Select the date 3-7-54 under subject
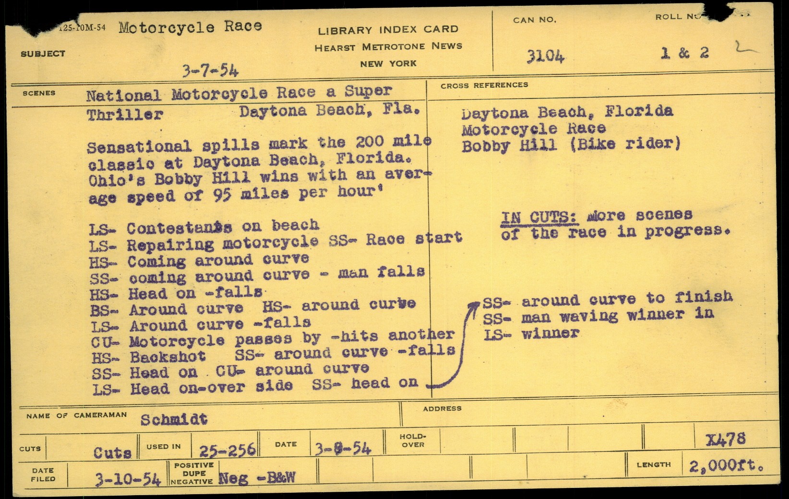 (210, 72)
